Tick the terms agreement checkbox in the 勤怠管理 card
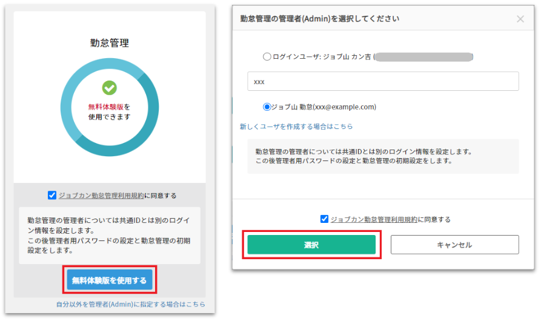The height and width of the screenshot is (321, 541). [52, 196]
